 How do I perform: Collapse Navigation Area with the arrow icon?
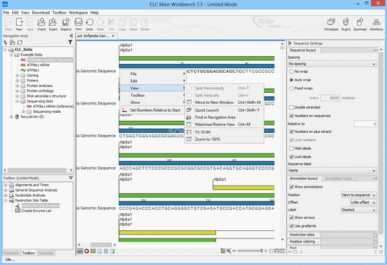[71, 36]
